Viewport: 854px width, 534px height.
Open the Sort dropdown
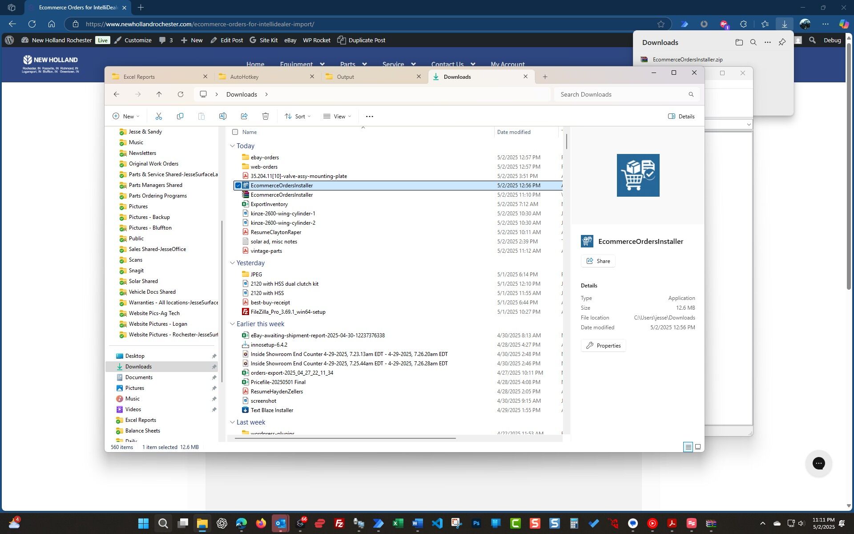(x=298, y=117)
